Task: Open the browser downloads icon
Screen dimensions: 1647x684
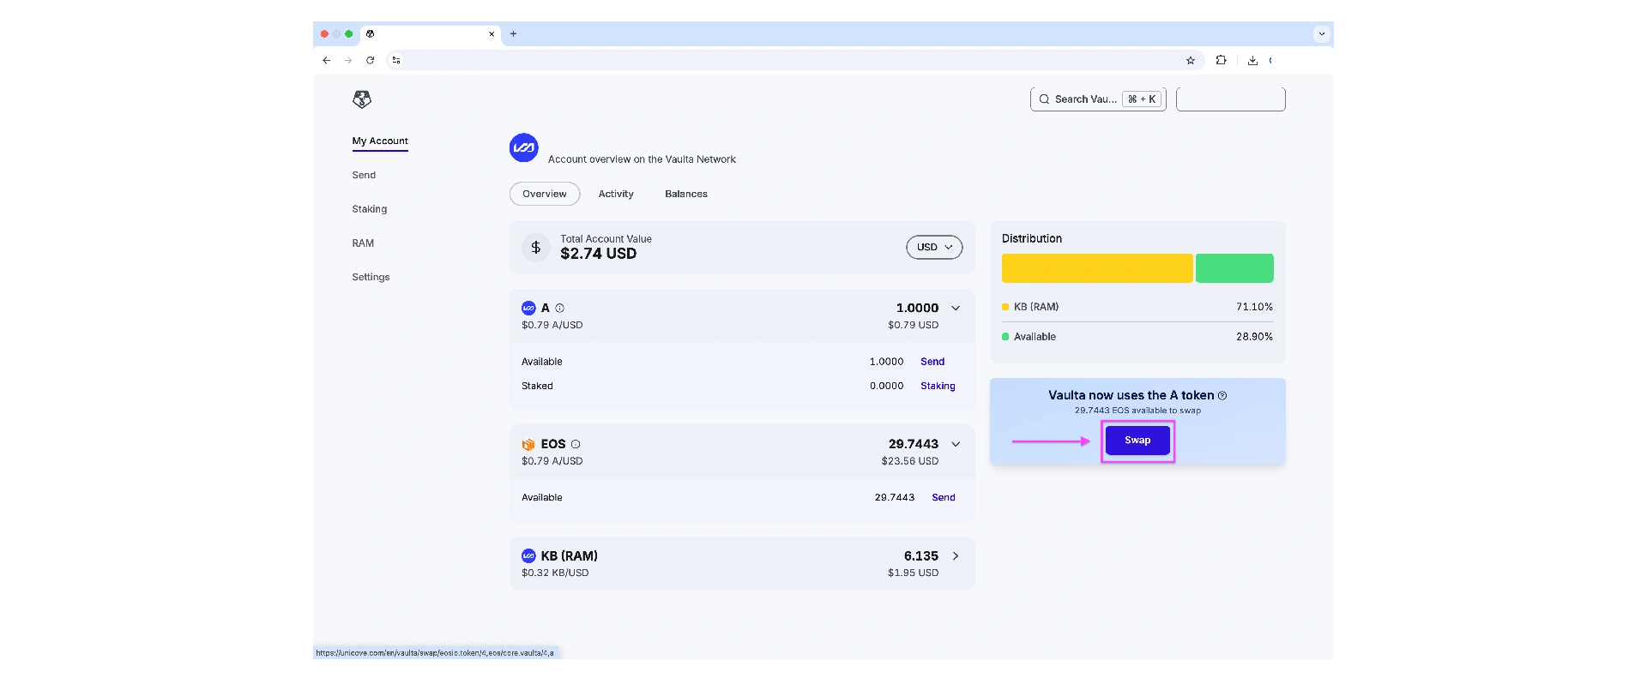Action: pyautogui.click(x=1252, y=60)
